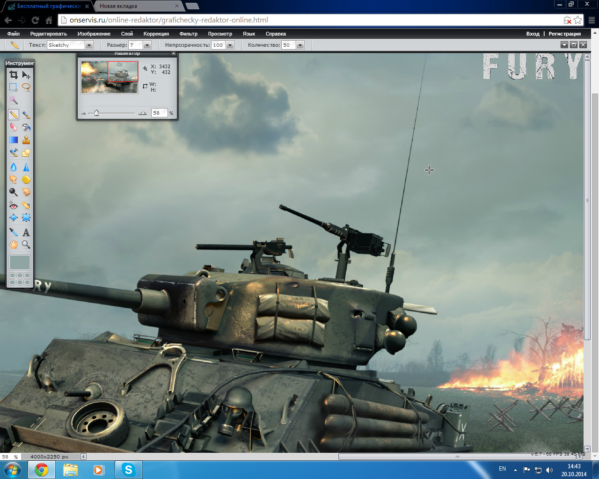This screenshot has width=599, height=479.
Task: Choose the Paint Bucket tool
Action: pyautogui.click(x=26, y=127)
